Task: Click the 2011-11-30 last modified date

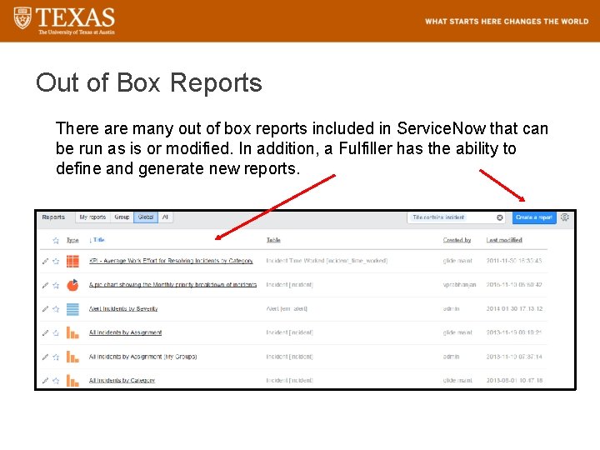Action: (514, 261)
